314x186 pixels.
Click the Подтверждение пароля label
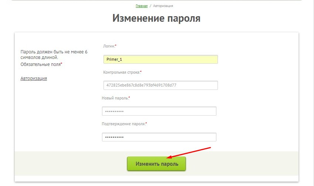point(123,124)
